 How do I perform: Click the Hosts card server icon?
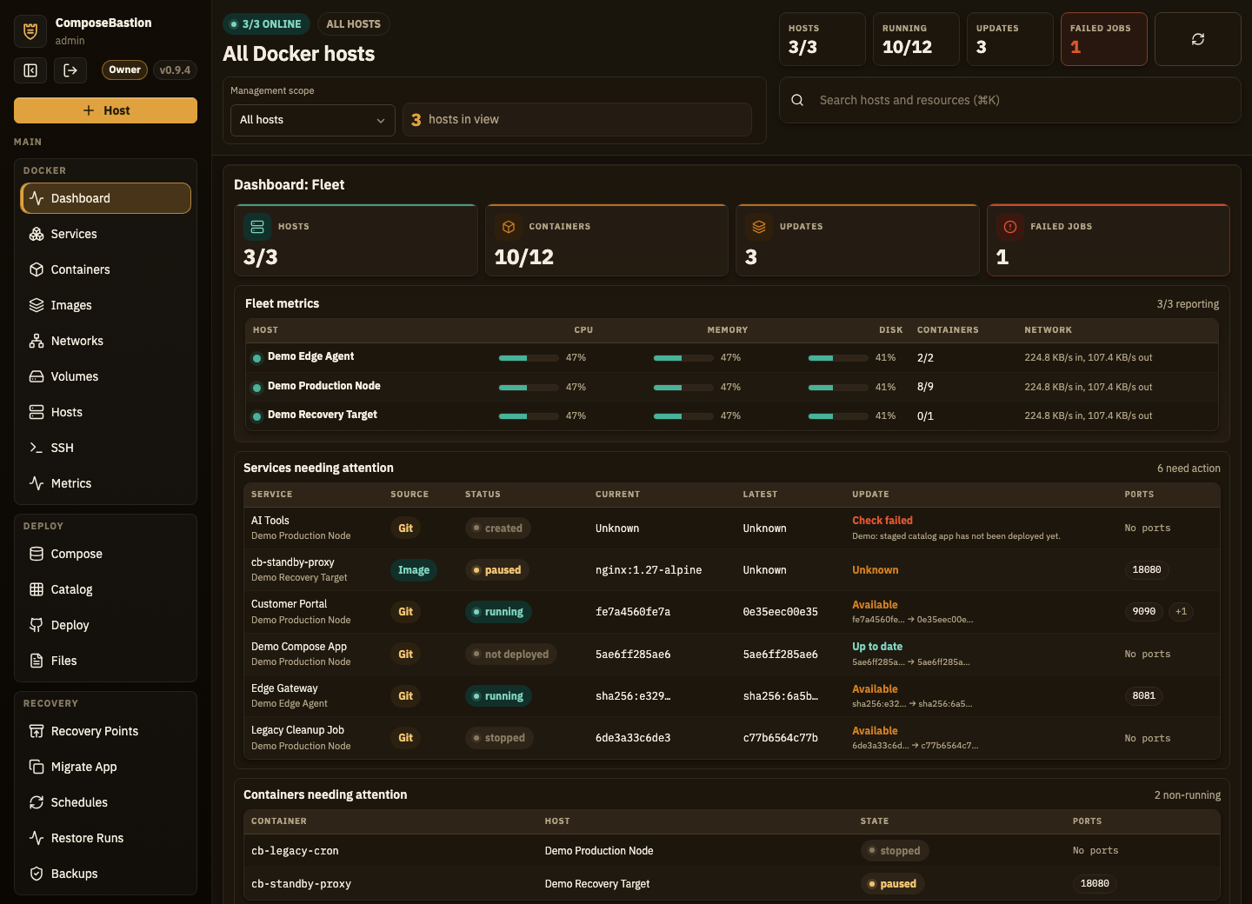tap(257, 227)
